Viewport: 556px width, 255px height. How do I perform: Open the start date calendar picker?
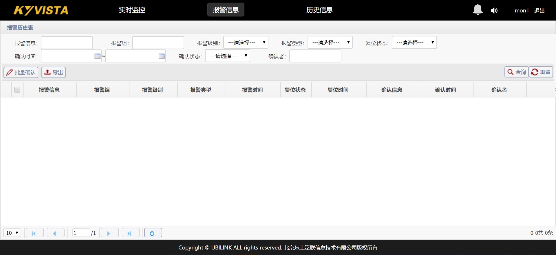point(97,56)
